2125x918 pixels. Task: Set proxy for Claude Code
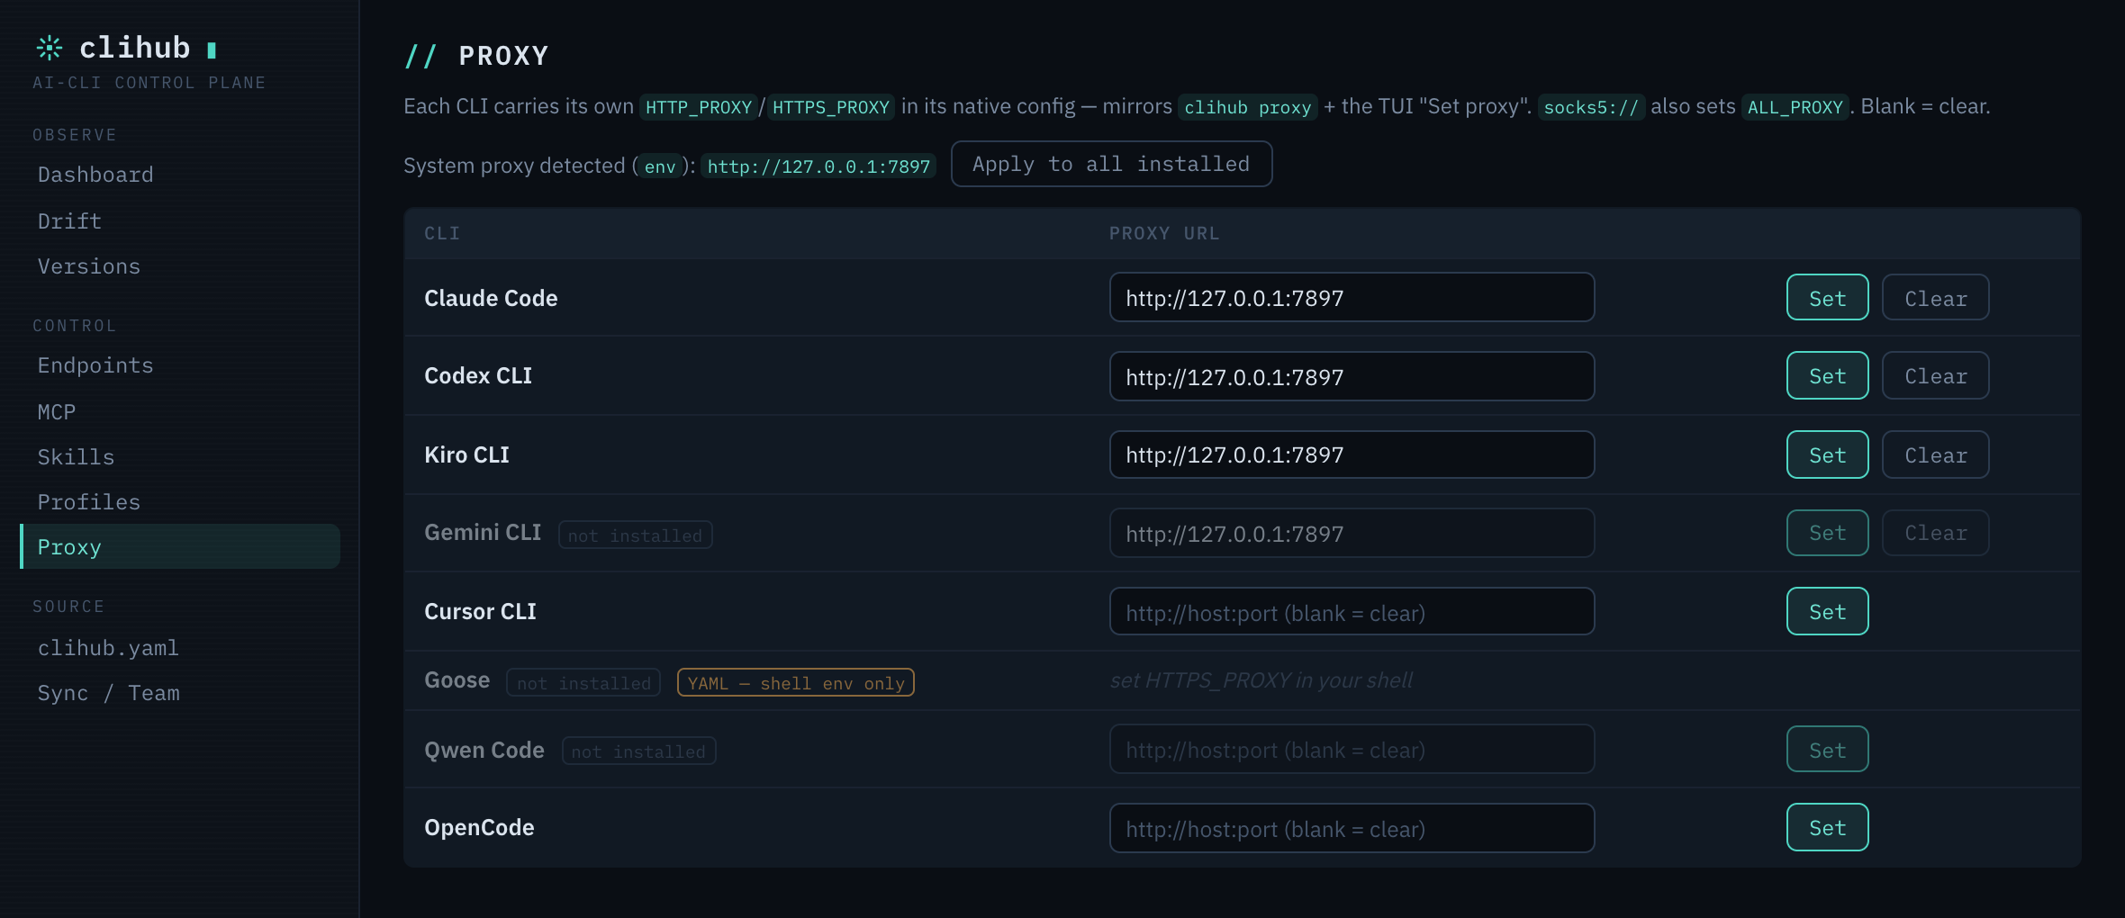click(x=1827, y=298)
